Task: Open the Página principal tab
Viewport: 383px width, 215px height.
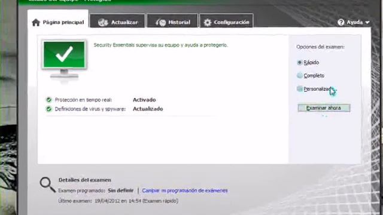Action: click(x=58, y=20)
